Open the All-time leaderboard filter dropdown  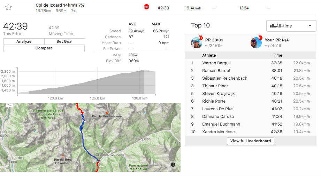tap(291, 26)
